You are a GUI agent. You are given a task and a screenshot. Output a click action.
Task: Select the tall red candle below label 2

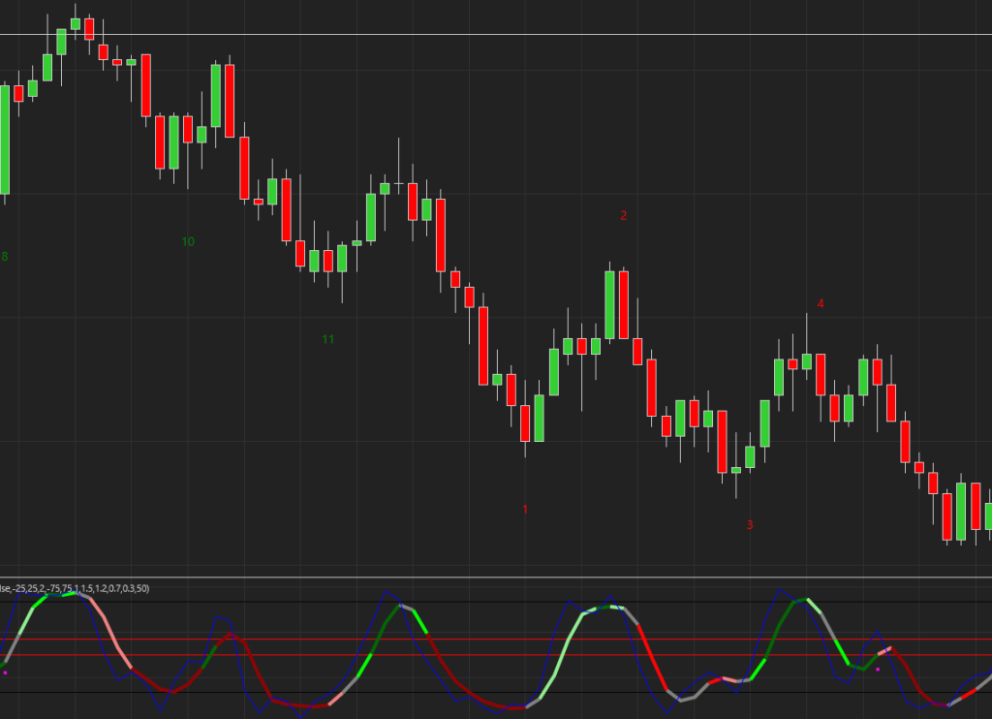(x=624, y=304)
